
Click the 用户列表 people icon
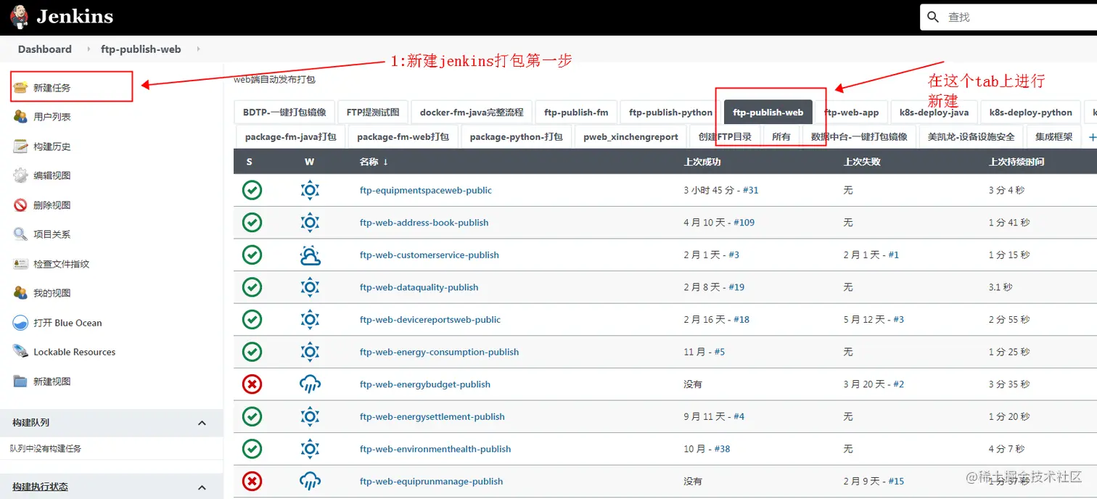click(20, 117)
